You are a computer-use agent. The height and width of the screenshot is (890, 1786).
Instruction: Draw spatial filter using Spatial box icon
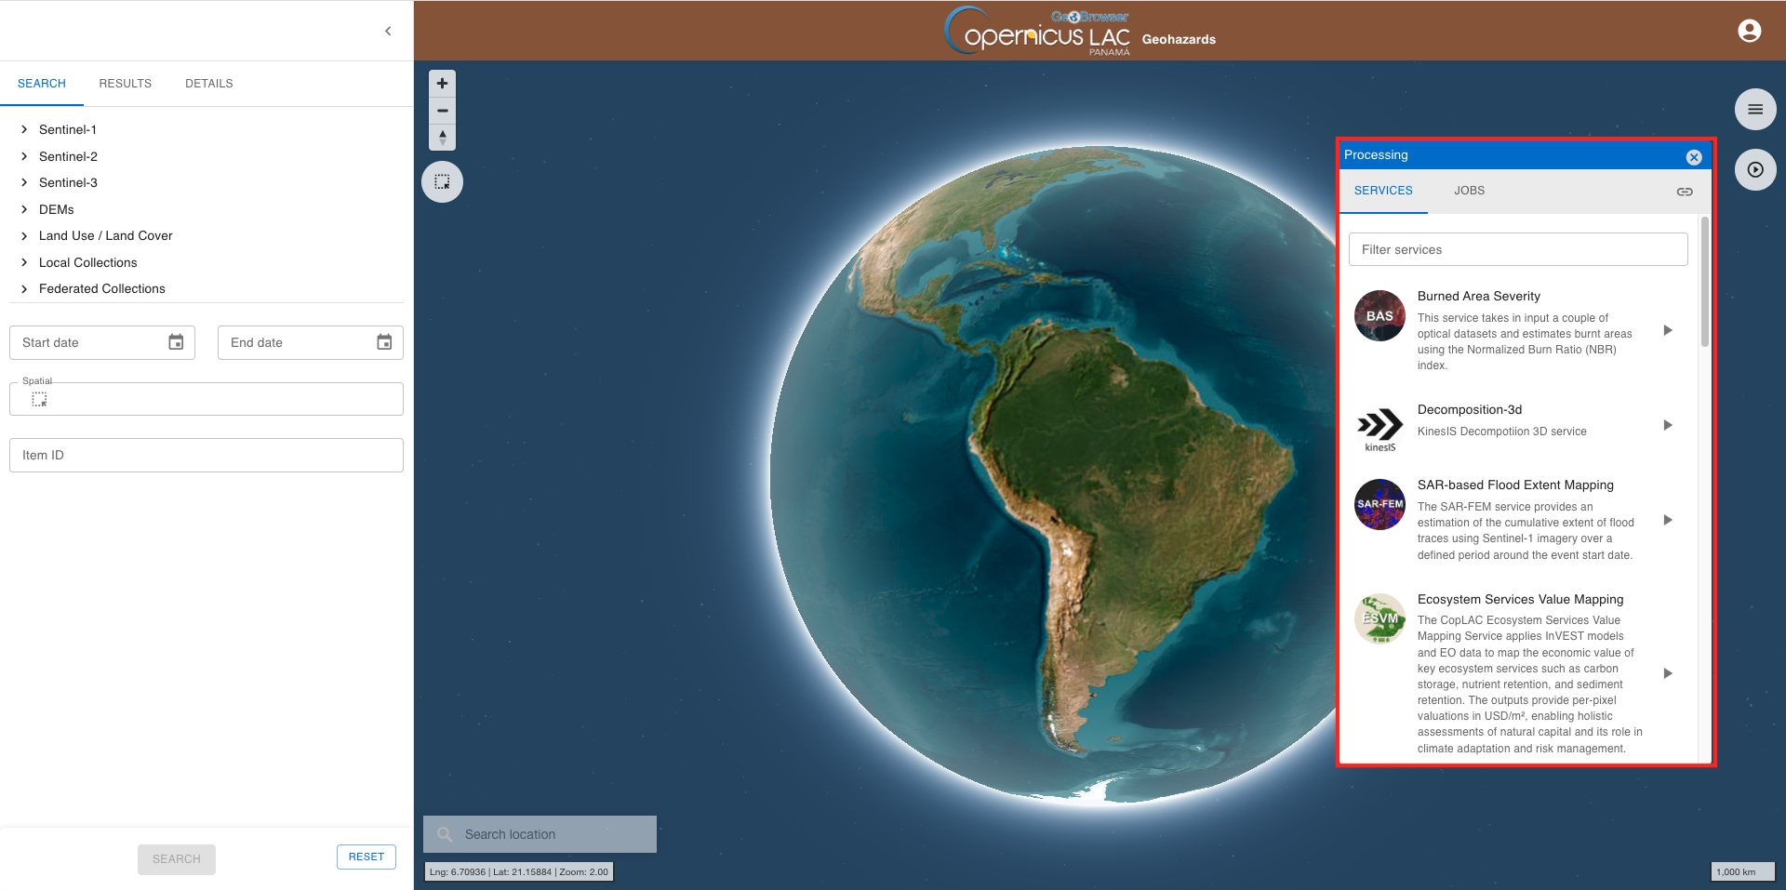[x=39, y=400]
